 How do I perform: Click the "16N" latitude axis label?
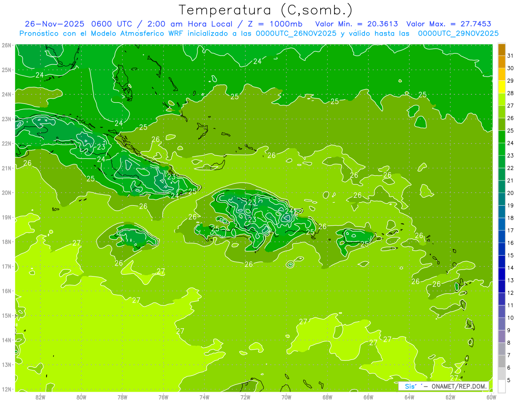click(7, 291)
